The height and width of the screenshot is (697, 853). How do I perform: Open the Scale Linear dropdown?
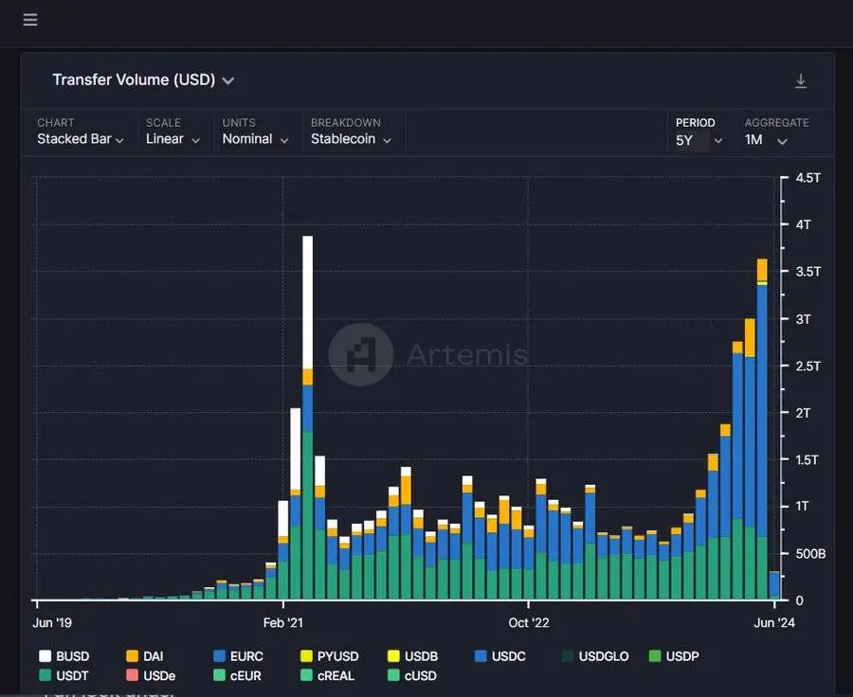(172, 139)
